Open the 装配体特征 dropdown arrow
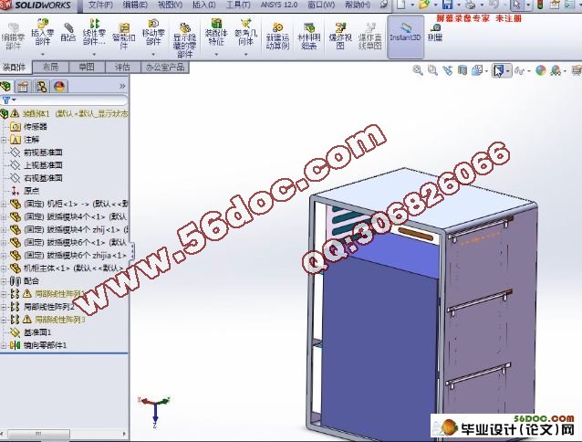 216,54
